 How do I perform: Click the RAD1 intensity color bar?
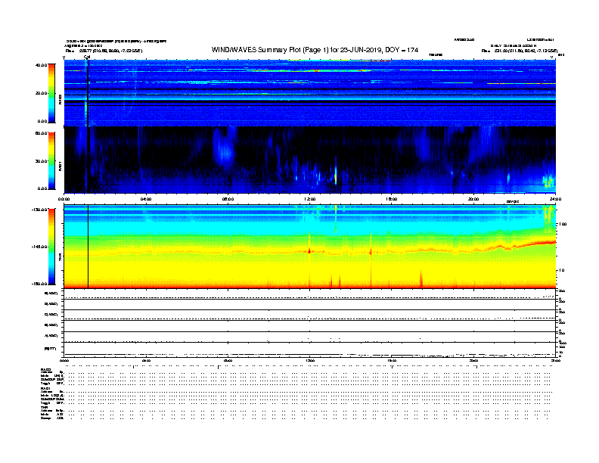click(51, 161)
